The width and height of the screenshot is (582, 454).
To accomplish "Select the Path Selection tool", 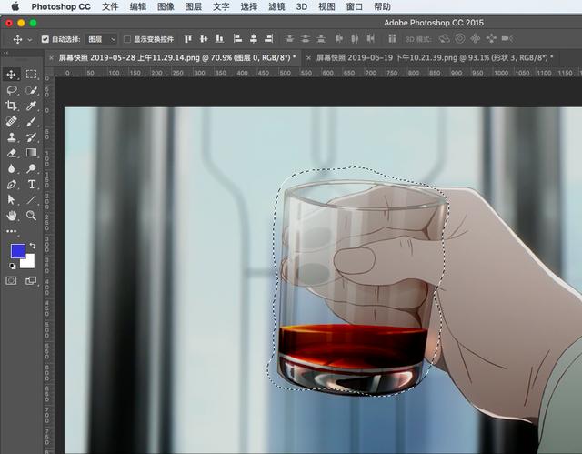I will 11,200.
